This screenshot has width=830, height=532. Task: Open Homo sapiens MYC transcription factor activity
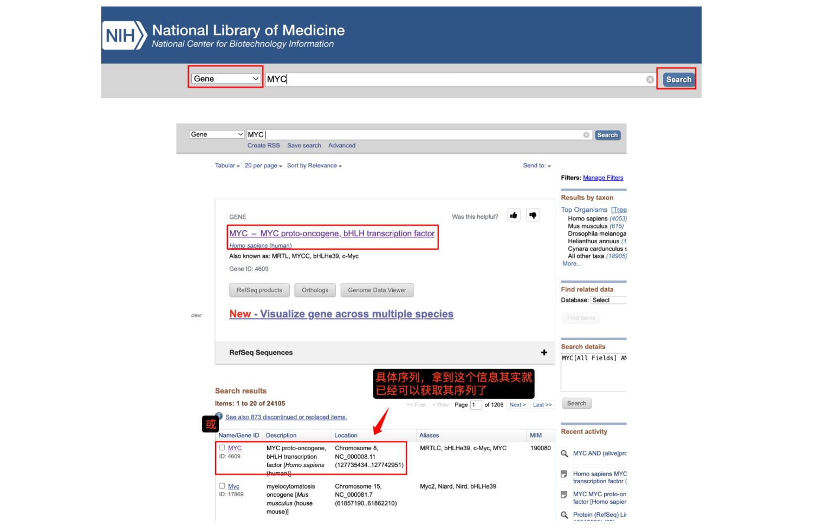(600, 478)
